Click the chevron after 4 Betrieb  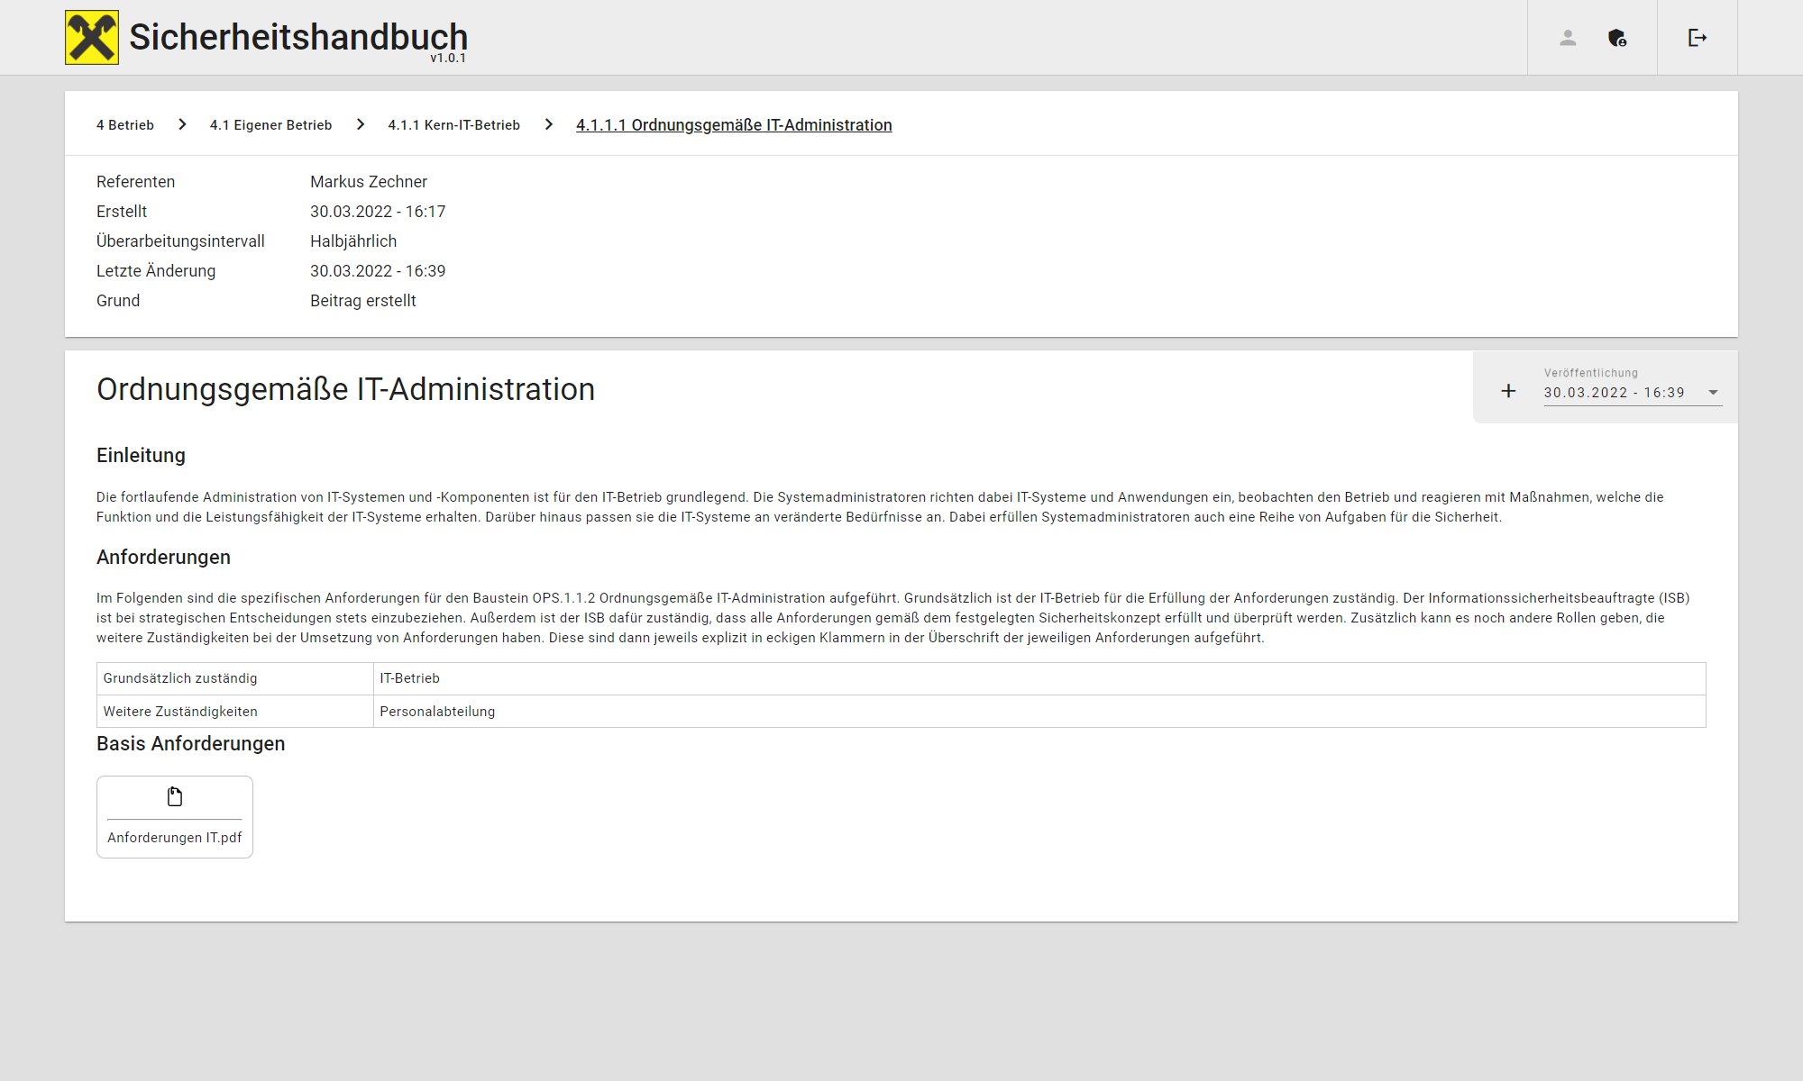[182, 124]
